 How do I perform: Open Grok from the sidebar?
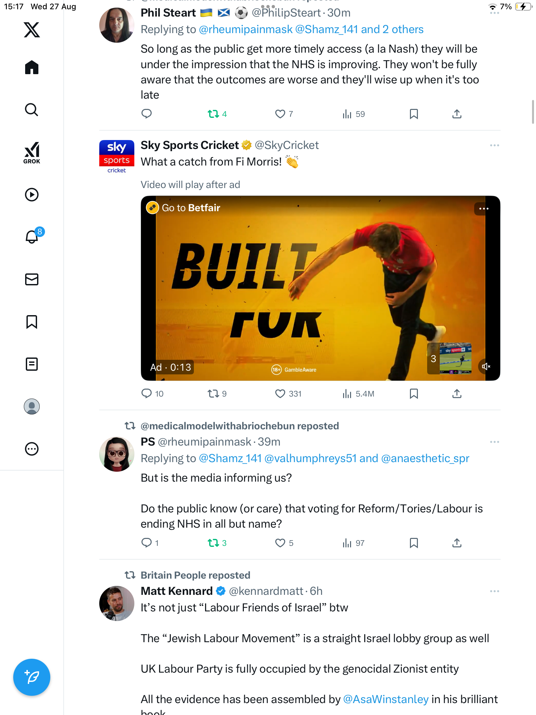tap(32, 153)
